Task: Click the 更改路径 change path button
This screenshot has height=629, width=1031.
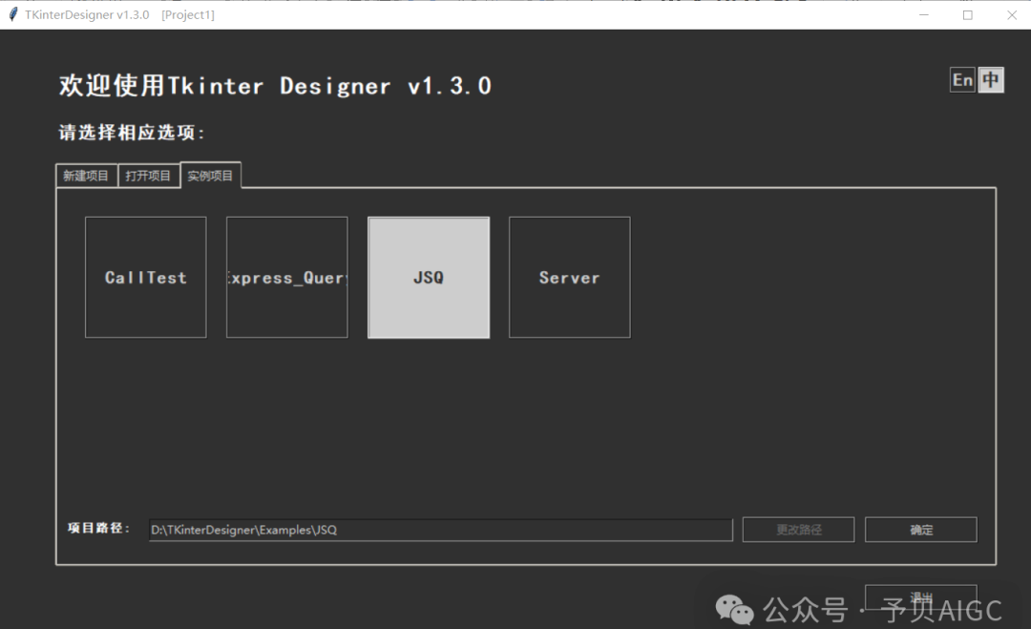Action: 799,530
